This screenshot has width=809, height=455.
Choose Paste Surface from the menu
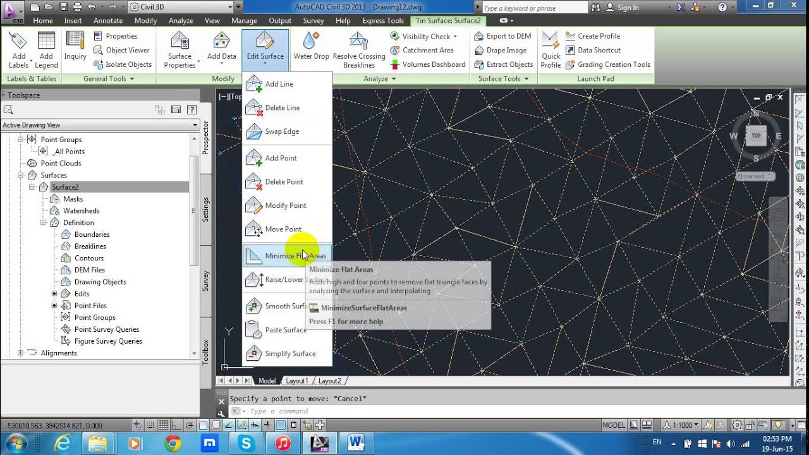coord(287,330)
